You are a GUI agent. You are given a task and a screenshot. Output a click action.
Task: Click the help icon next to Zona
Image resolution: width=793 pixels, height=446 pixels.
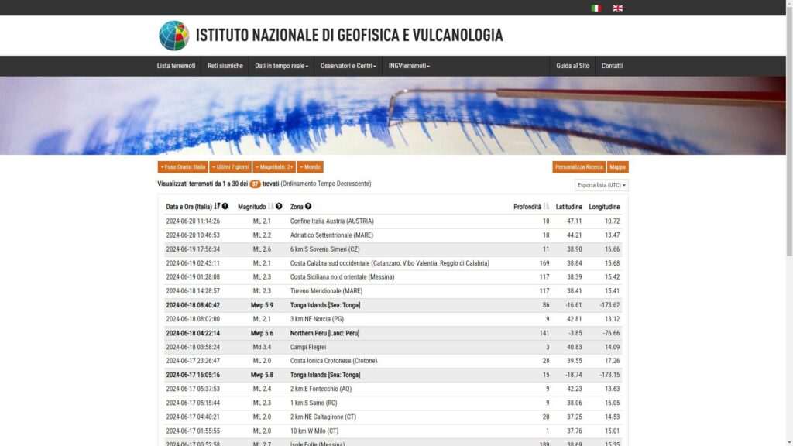point(308,207)
